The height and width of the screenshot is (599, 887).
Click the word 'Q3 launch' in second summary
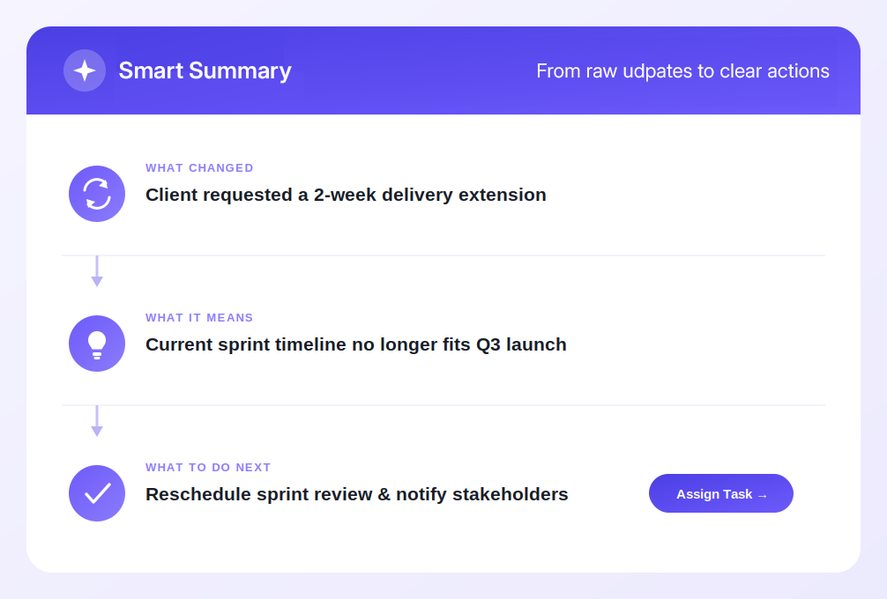[x=521, y=344]
